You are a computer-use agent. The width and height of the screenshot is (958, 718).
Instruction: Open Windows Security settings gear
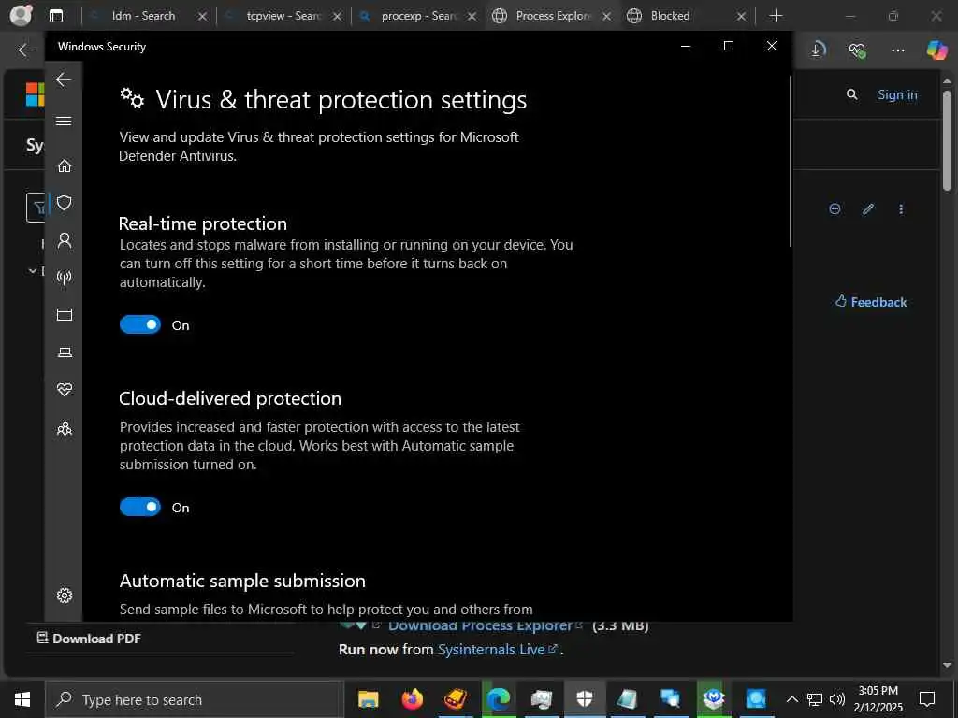click(65, 596)
